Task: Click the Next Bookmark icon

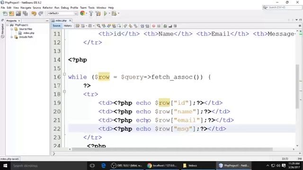Action: coord(131,26)
